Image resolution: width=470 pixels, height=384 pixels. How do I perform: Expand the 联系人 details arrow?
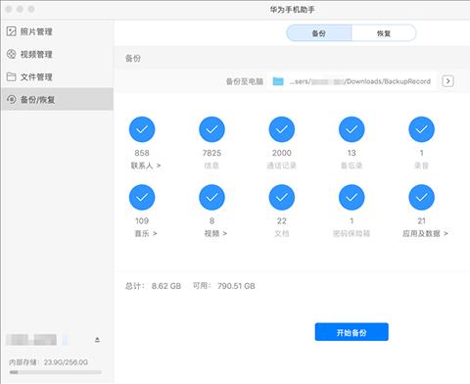[x=159, y=166]
